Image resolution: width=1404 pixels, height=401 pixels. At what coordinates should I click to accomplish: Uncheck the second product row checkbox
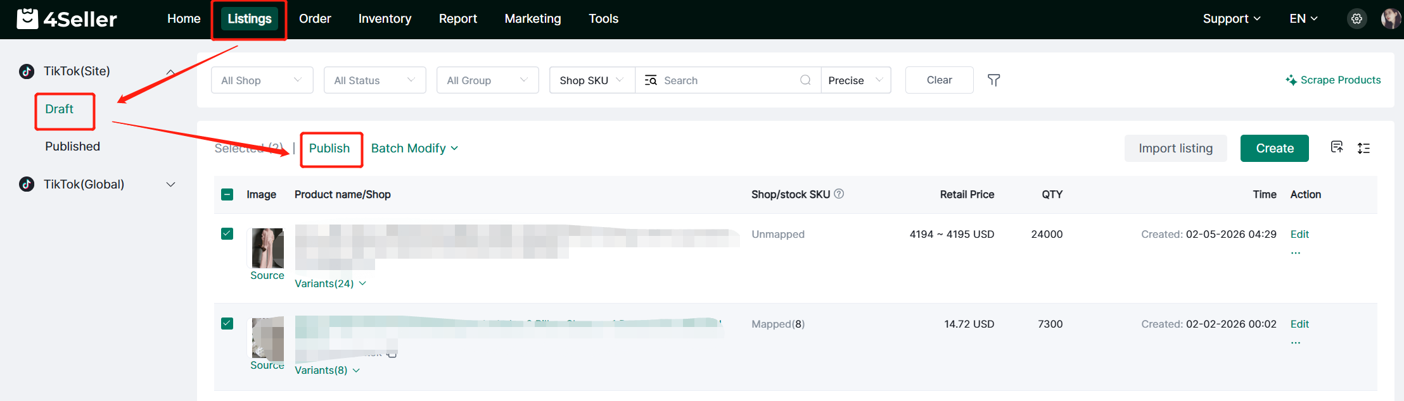[x=227, y=324]
